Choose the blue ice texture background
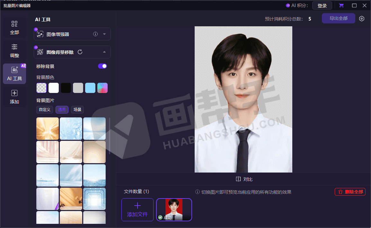The width and height of the screenshot is (371, 228). [x=71, y=129]
